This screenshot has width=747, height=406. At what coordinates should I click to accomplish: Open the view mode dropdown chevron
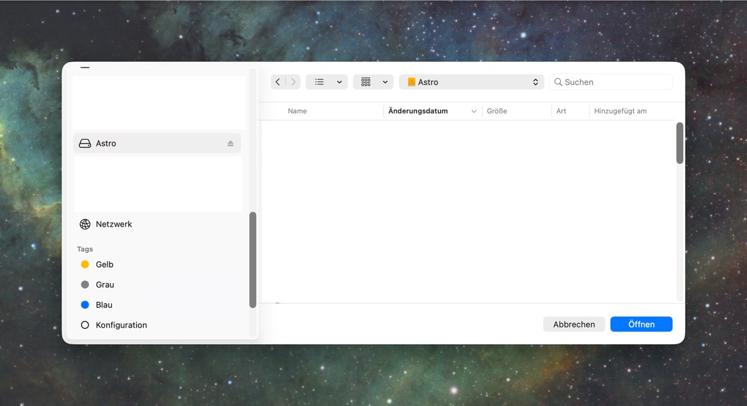pyautogui.click(x=339, y=82)
